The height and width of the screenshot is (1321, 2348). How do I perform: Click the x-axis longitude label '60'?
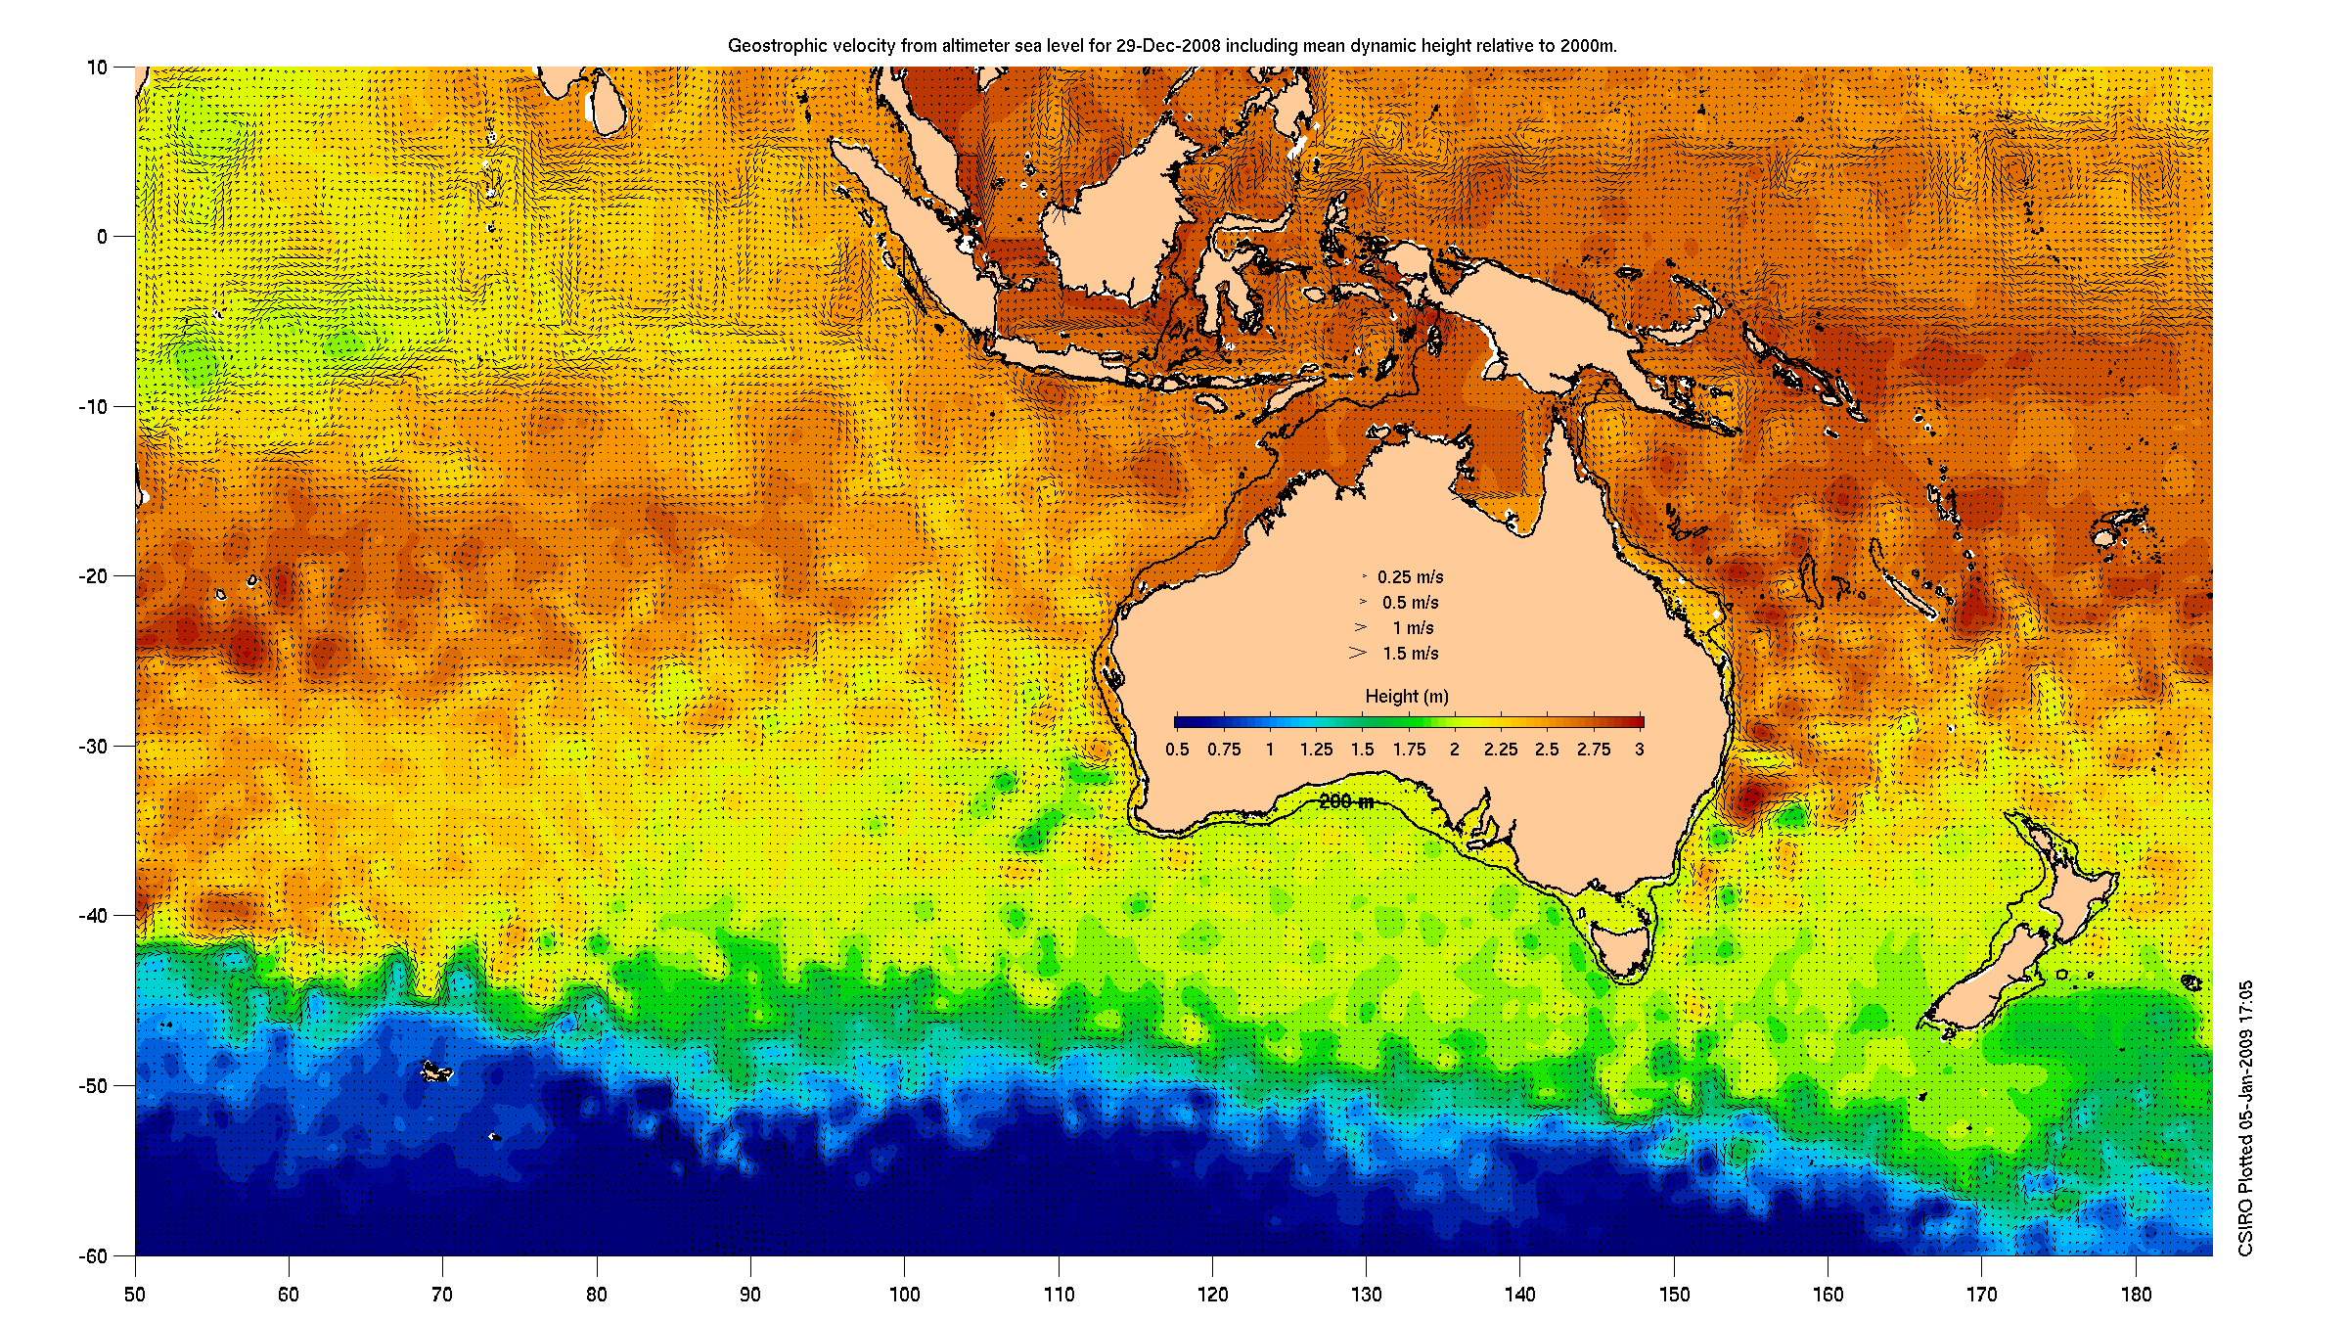pos(289,1295)
